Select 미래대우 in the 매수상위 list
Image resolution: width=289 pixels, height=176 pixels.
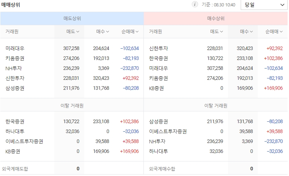(x=158, y=68)
